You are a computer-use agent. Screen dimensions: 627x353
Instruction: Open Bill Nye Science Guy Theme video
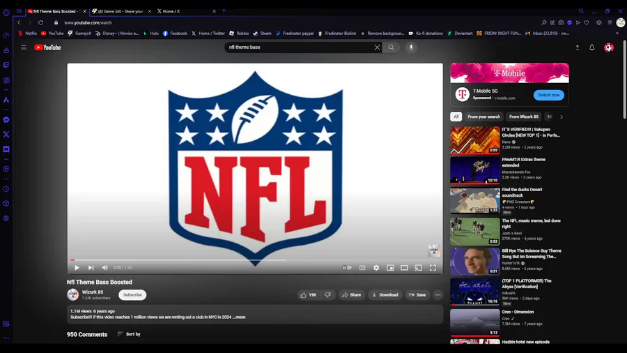[x=532, y=254]
